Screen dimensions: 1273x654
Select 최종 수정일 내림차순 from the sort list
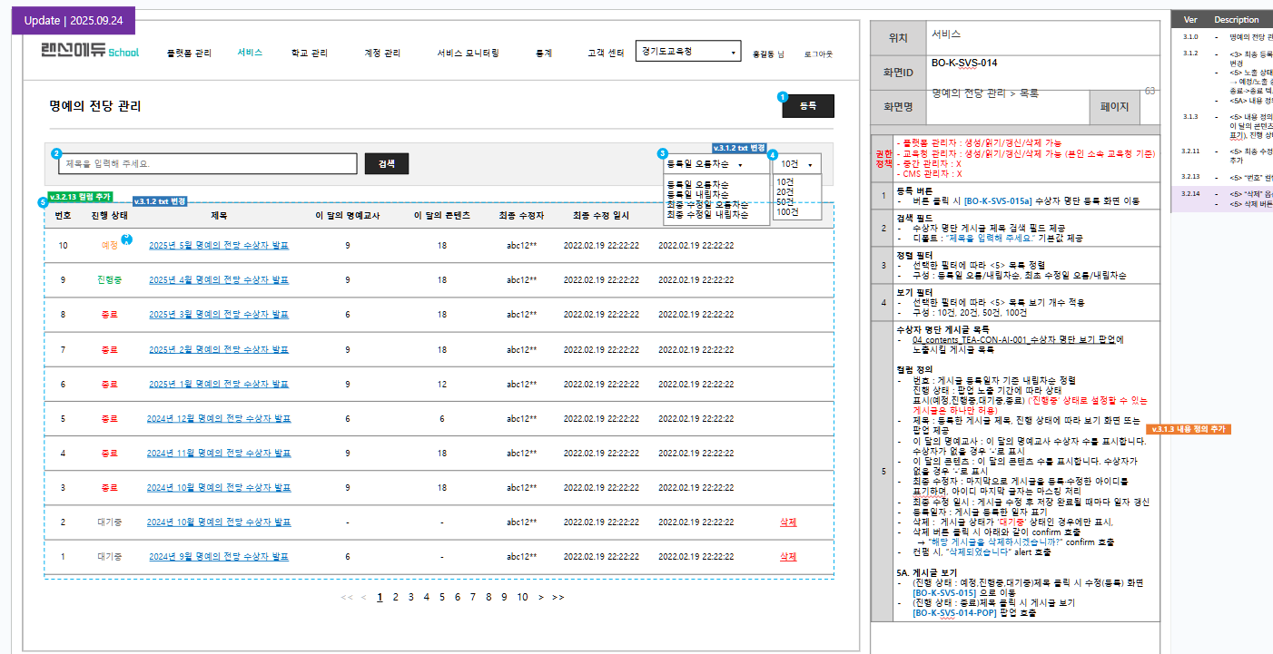point(710,215)
